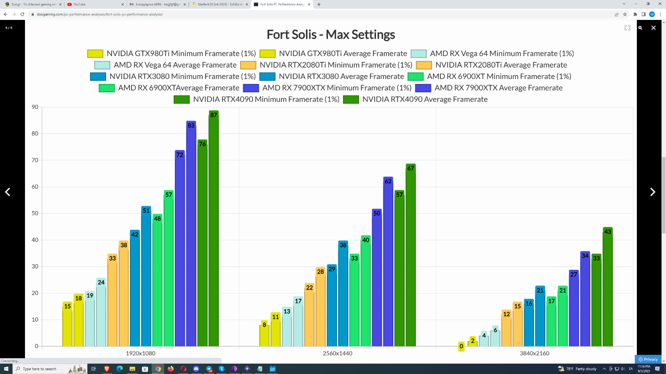Viewport: 666px width, 374px height.
Task: Toggle AMD RX Vega 64 Minimum Framerate legend
Action: (492, 54)
